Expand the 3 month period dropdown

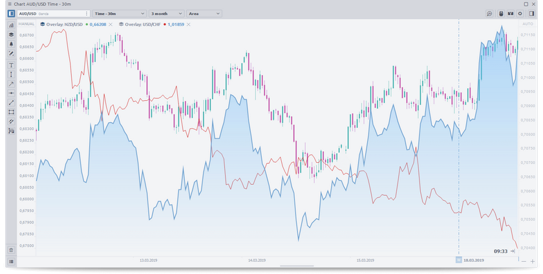(x=167, y=14)
